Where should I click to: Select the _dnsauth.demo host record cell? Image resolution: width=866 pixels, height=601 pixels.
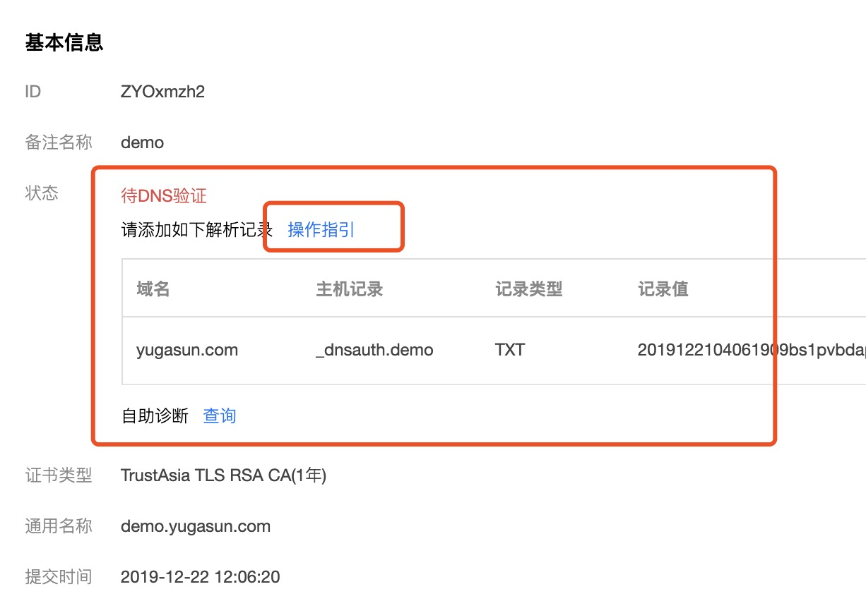(374, 350)
